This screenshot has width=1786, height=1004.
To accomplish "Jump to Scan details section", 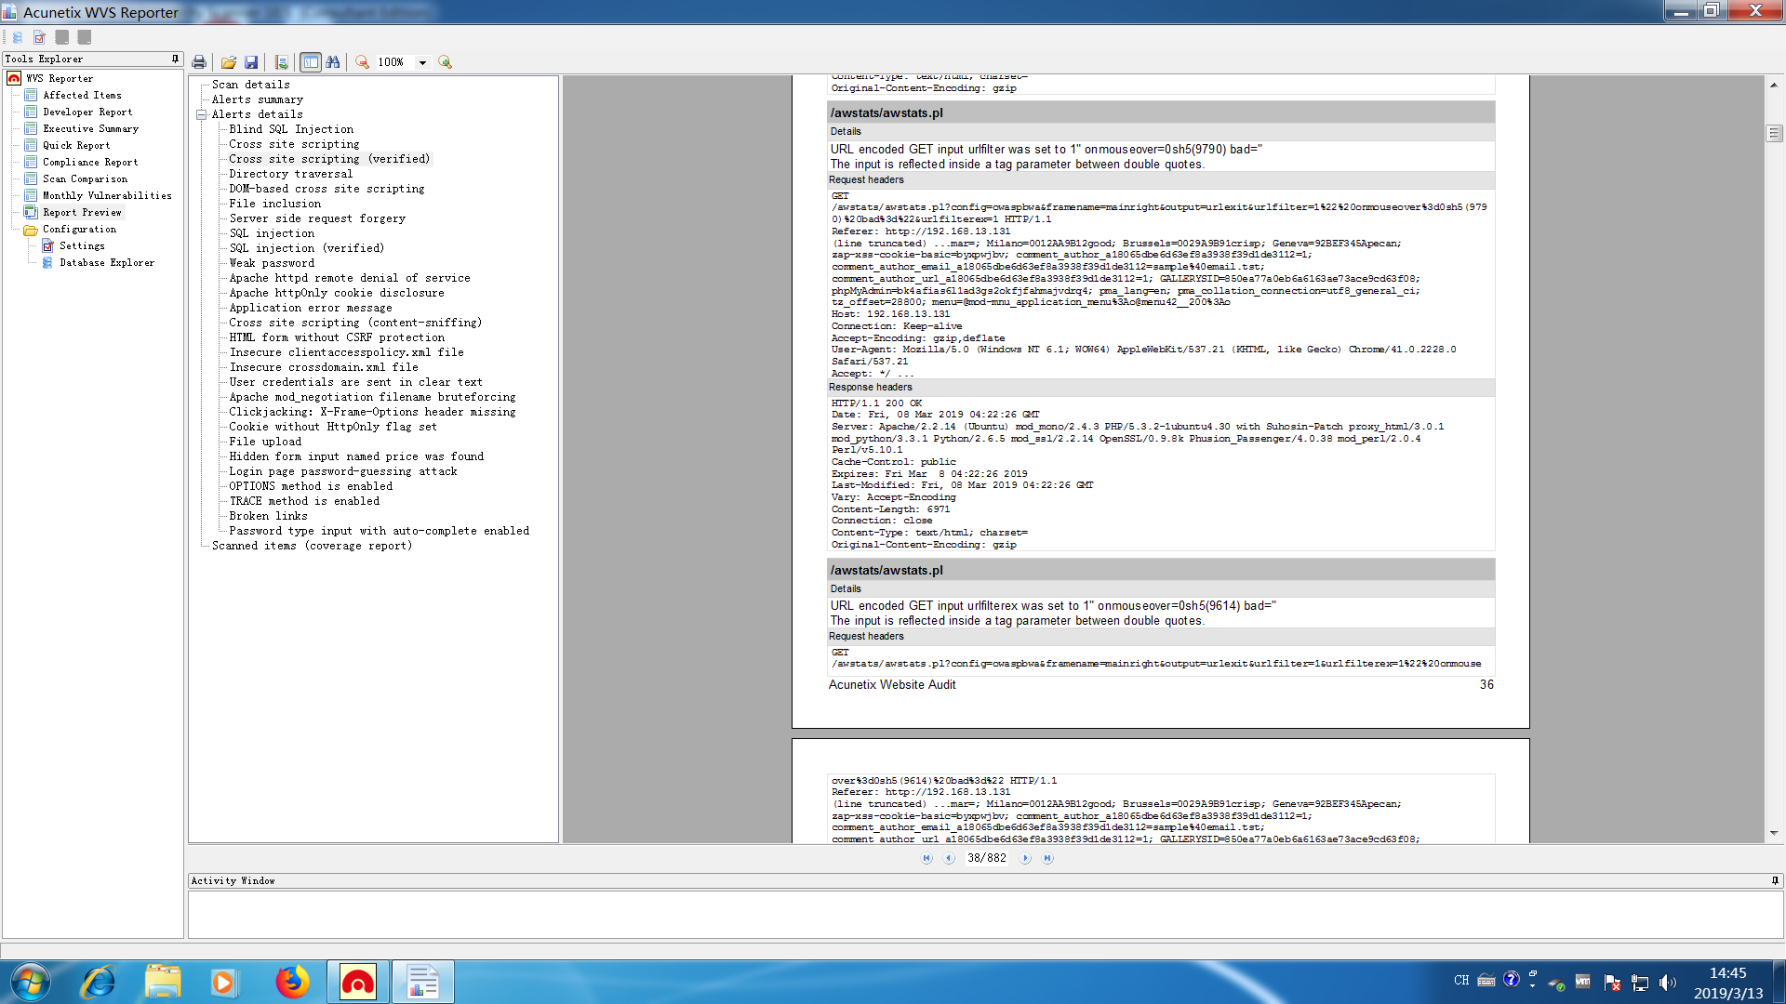I will tap(251, 85).
